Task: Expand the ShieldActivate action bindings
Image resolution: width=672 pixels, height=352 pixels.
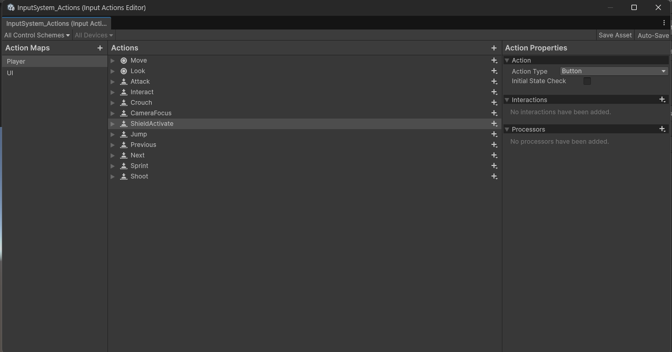Action: click(113, 124)
